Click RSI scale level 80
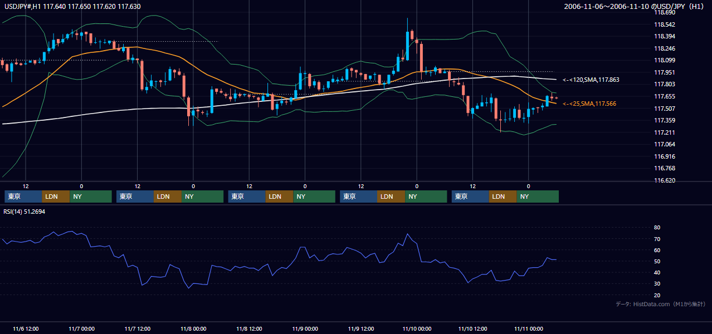 (x=657, y=228)
